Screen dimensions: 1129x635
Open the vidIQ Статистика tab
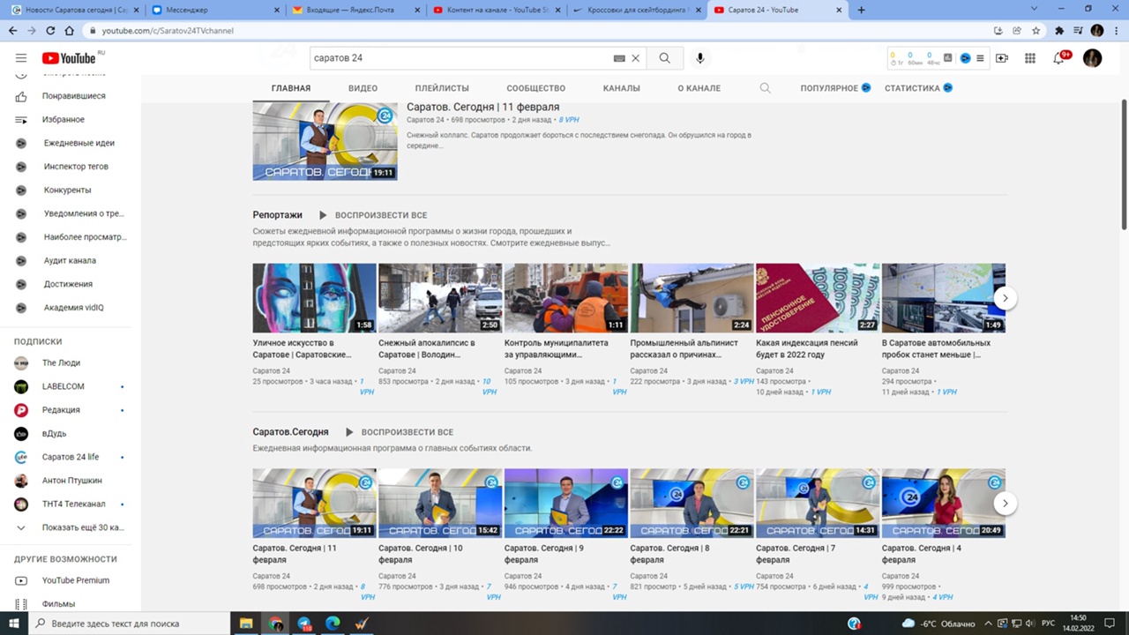(918, 88)
